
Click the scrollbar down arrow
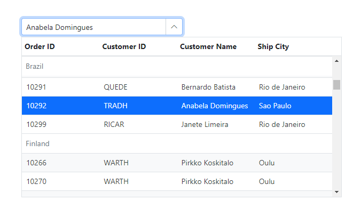336,191
